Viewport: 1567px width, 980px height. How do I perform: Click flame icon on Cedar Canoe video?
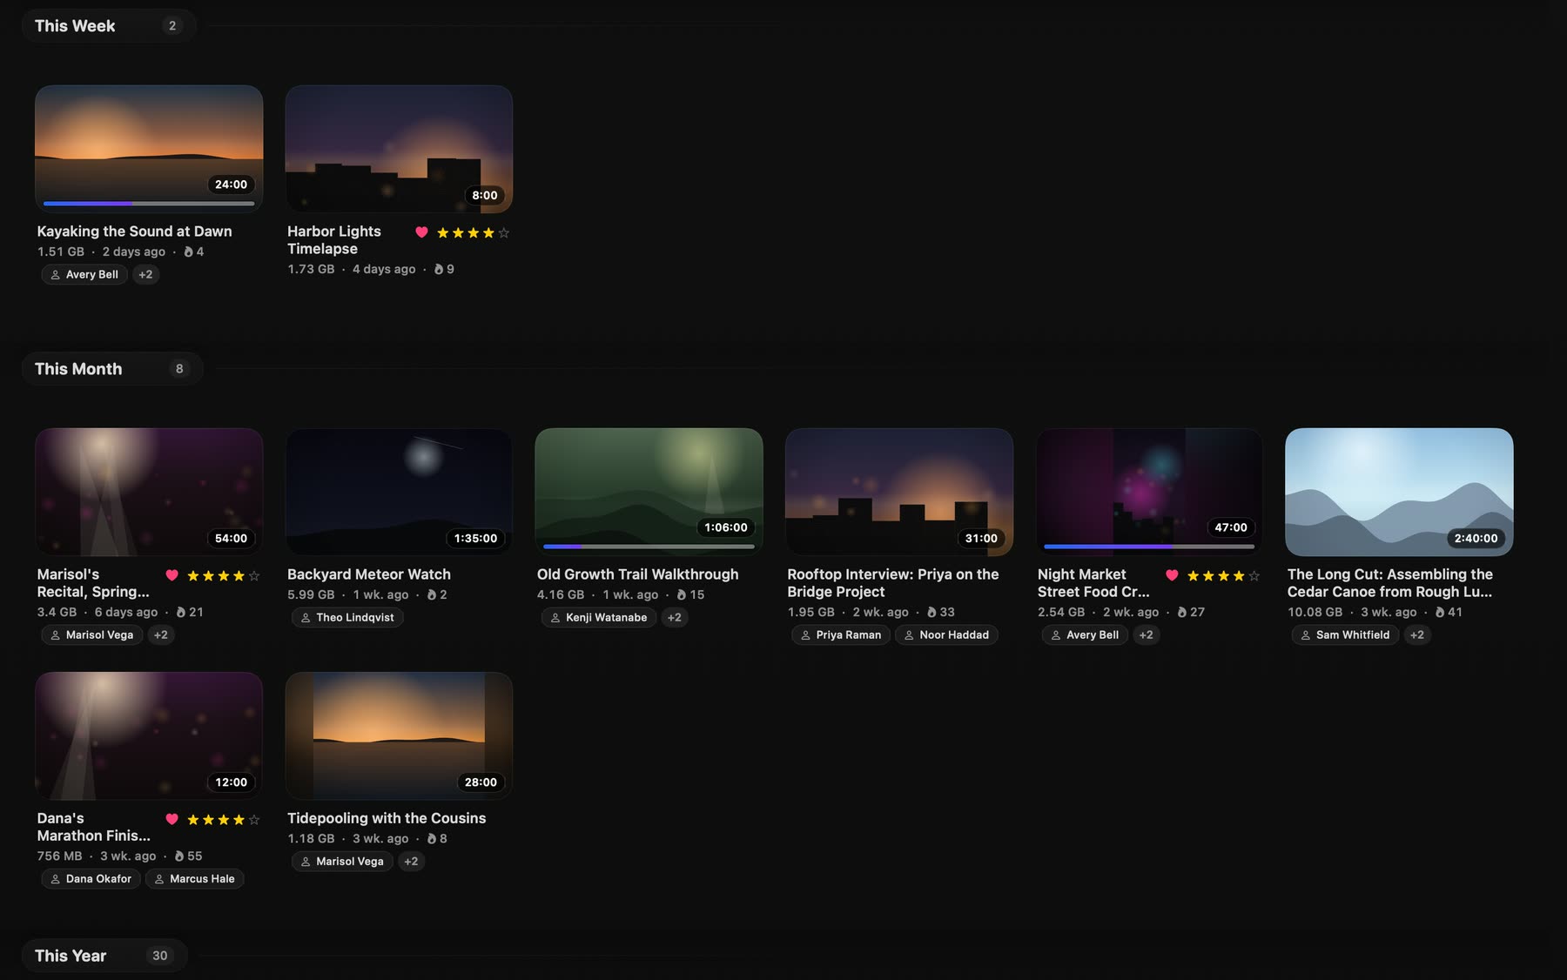click(1440, 612)
